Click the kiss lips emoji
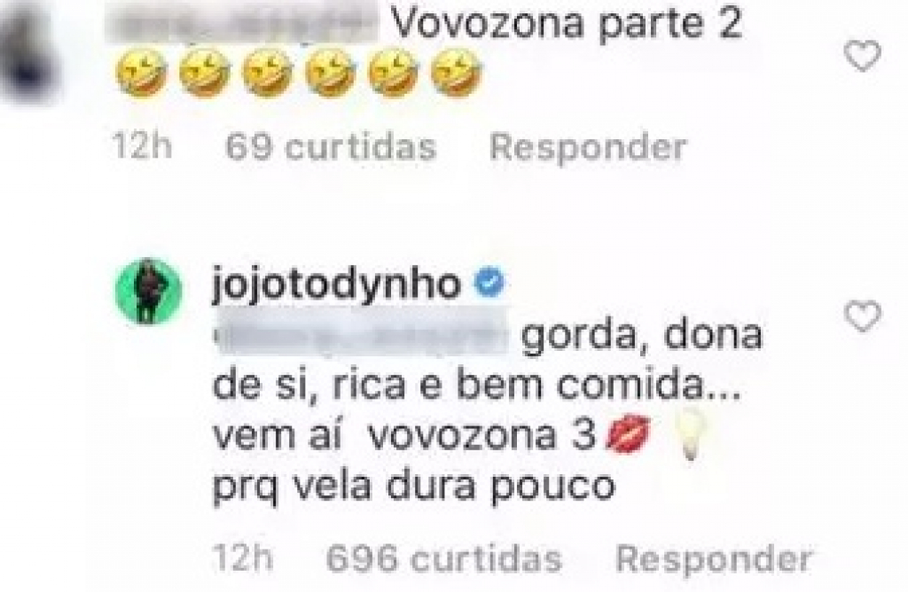The height and width of the screenshot is (592, 908). [628, 434]
